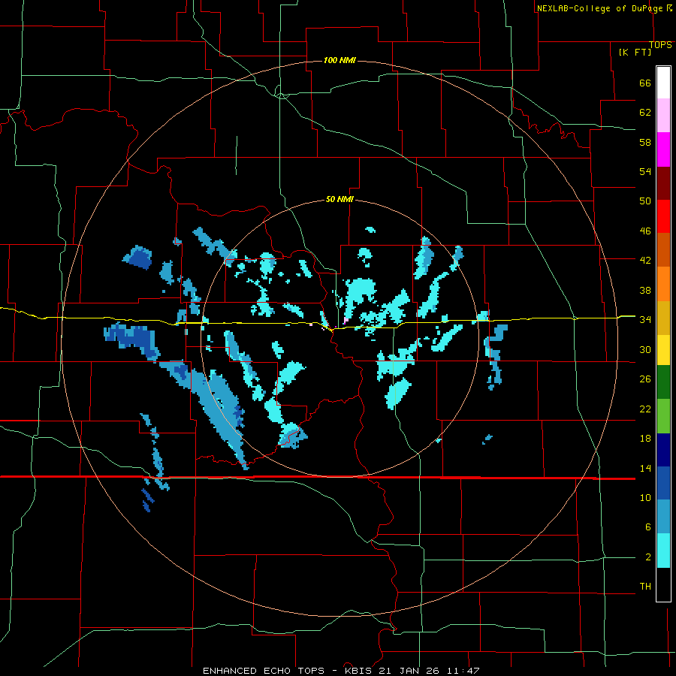Screen dimensions: 676x676
Task: Select the light orange legend swatch
Action: (x=663, y=284)
